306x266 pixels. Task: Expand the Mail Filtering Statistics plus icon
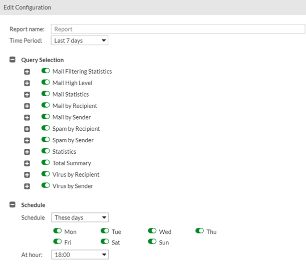(27, 72)
